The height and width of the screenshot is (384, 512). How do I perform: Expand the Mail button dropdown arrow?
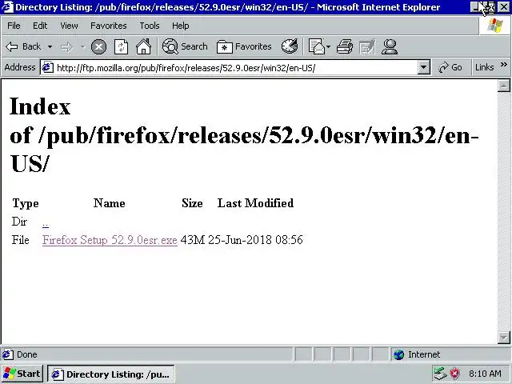[328, 46]
